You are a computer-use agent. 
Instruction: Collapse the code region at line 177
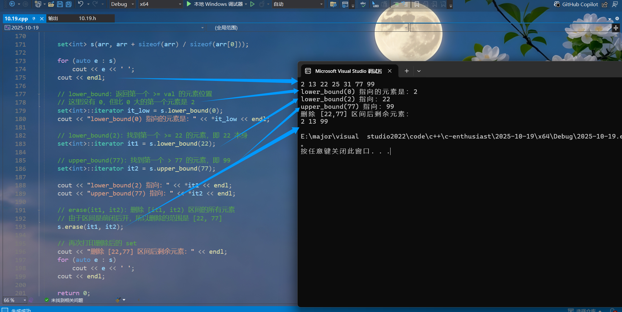[x=39, y=94]
